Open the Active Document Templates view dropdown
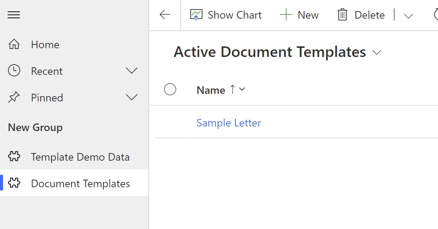The height and width of the screenshot is (229, 438). click(x=377, y=52)
